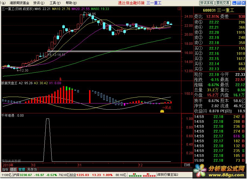Select the 指标 tab
Image resolution: width=247 pixels, height=179 pixels.
(x=5, y=170)
